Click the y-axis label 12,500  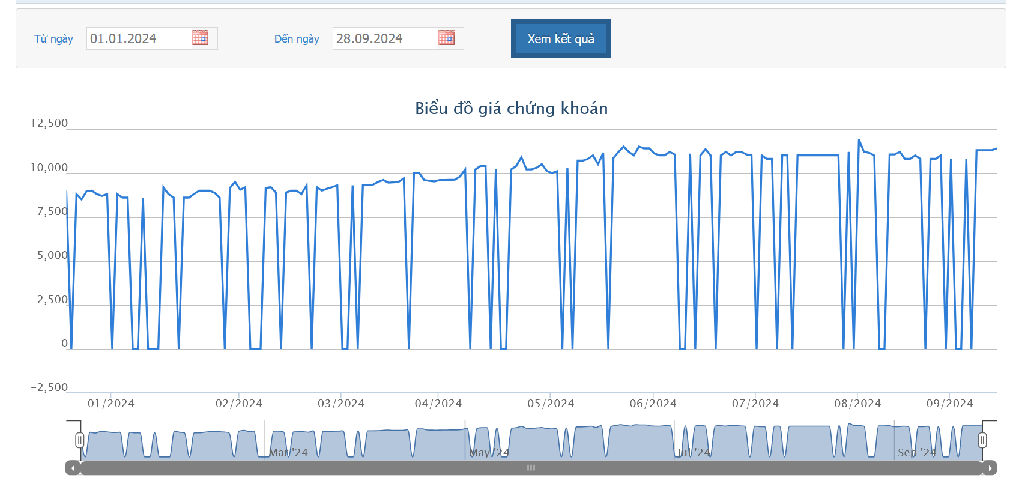(x=49, y=123)
